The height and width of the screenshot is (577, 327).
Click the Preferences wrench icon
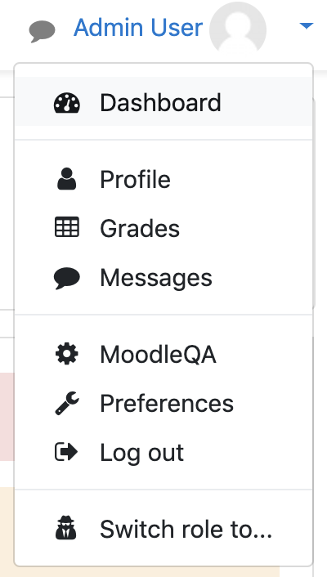(x=67, y=403)
